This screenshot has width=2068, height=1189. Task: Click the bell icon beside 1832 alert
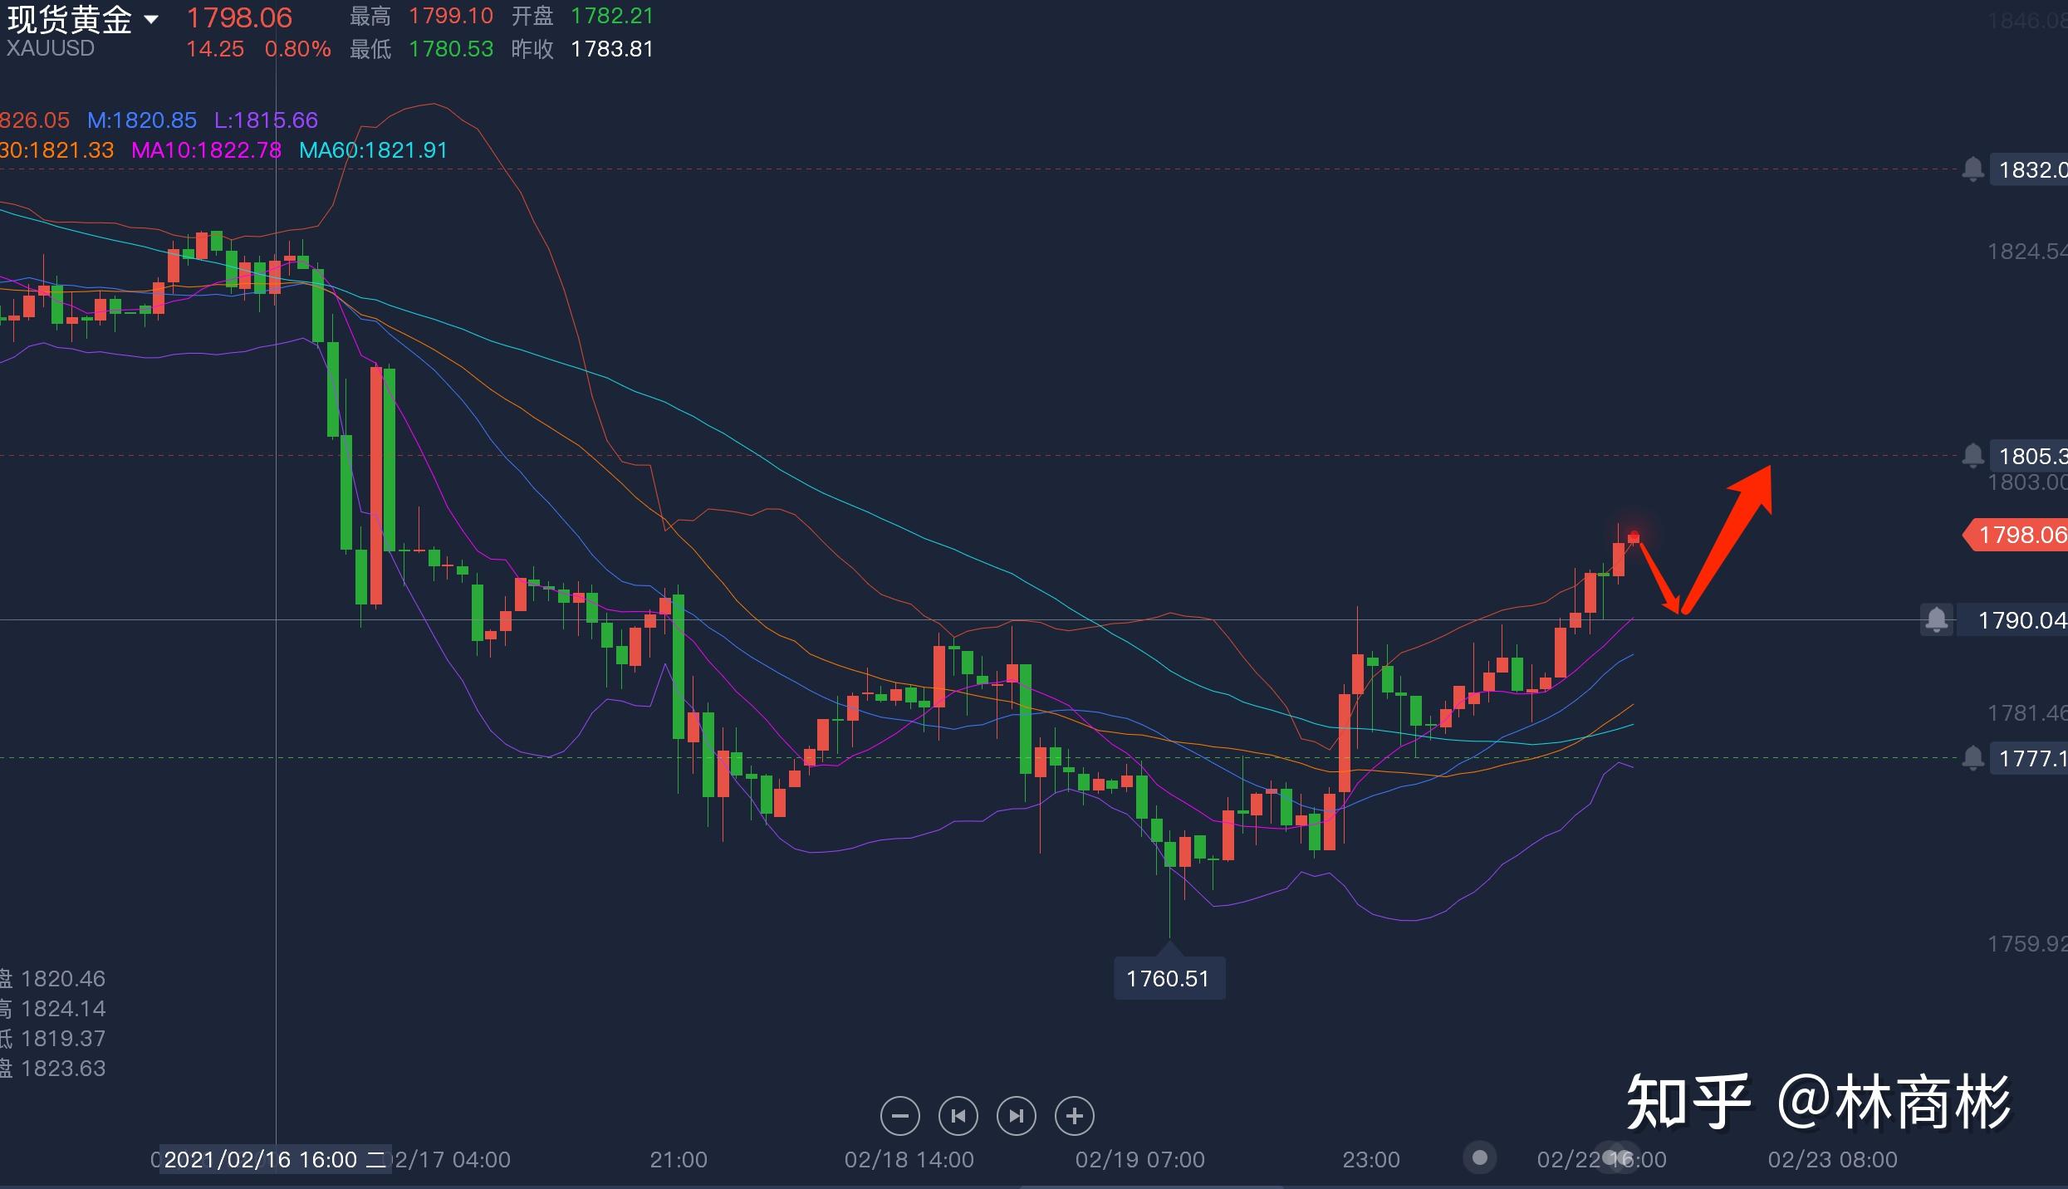1972,169
